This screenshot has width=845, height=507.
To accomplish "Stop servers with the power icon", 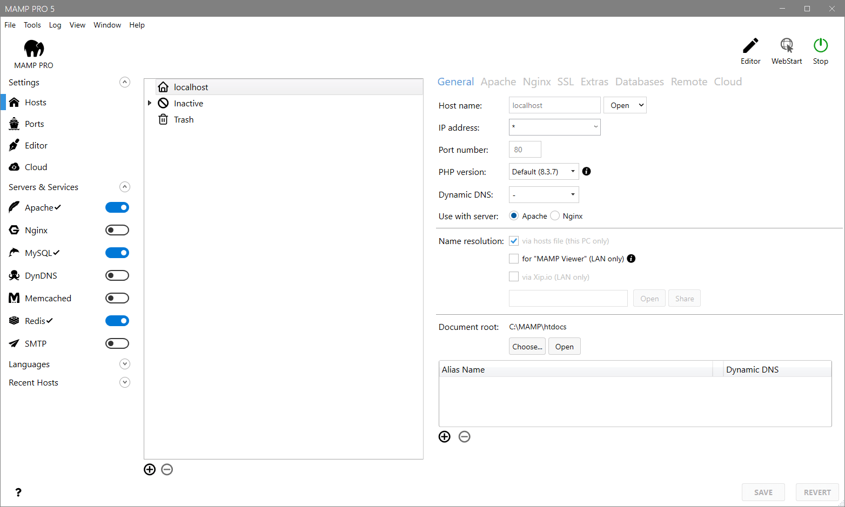I will [821, 45].
